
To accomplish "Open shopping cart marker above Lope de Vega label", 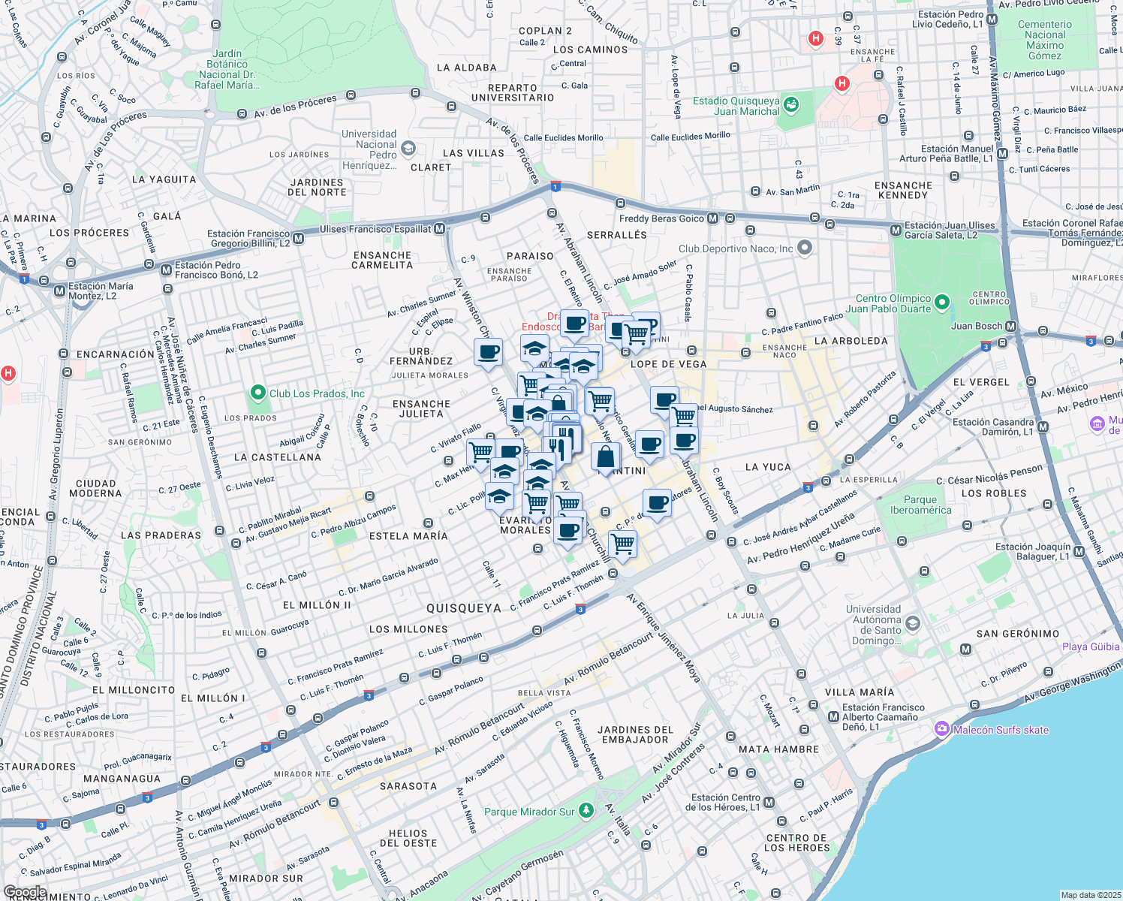I will [637, 334].
